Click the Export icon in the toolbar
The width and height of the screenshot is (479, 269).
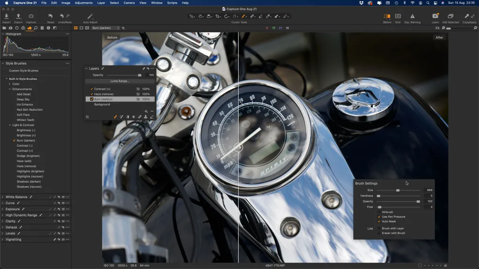click(x=18, y=16)
